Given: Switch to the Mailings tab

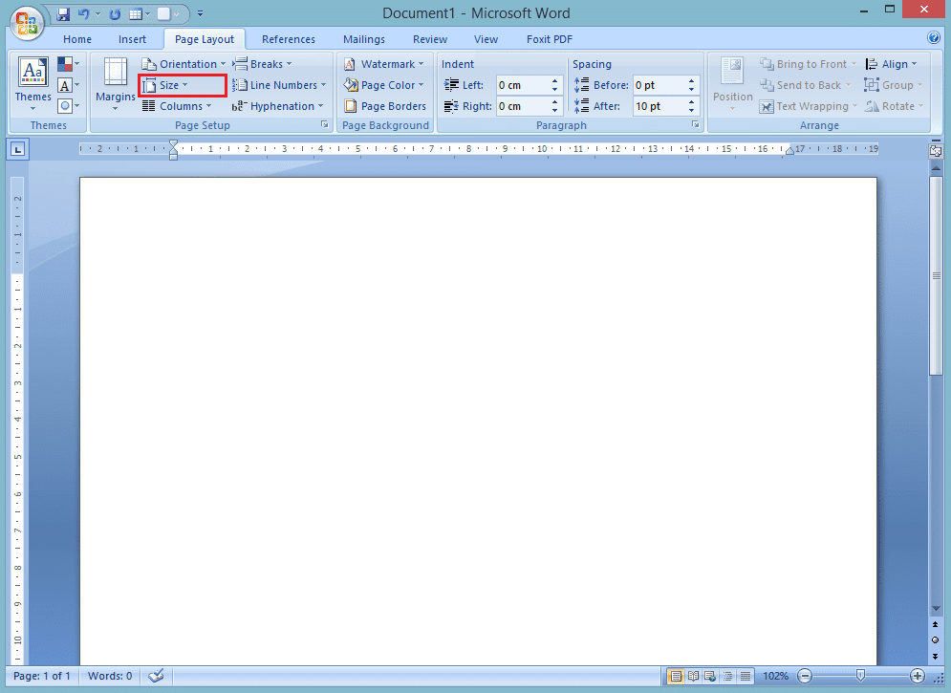Looking at the screenshot, I should pyautogui.click(x=364, y=39).
